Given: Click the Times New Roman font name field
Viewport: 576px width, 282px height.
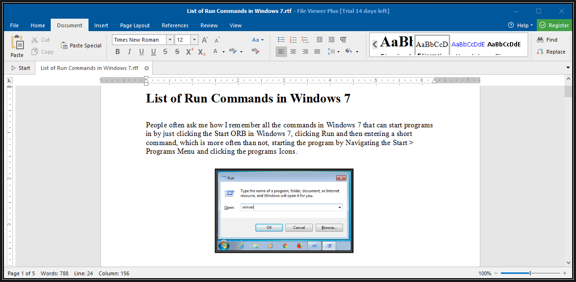Looking at the screenshot, I should (x=139, y=40).
